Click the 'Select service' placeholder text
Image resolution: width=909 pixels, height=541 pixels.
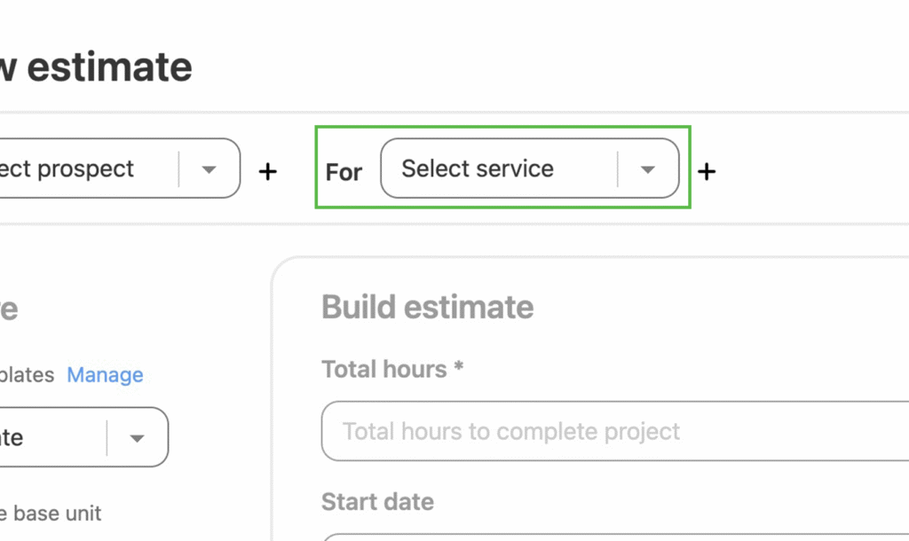pyautogui.click(x=478, y=169)
